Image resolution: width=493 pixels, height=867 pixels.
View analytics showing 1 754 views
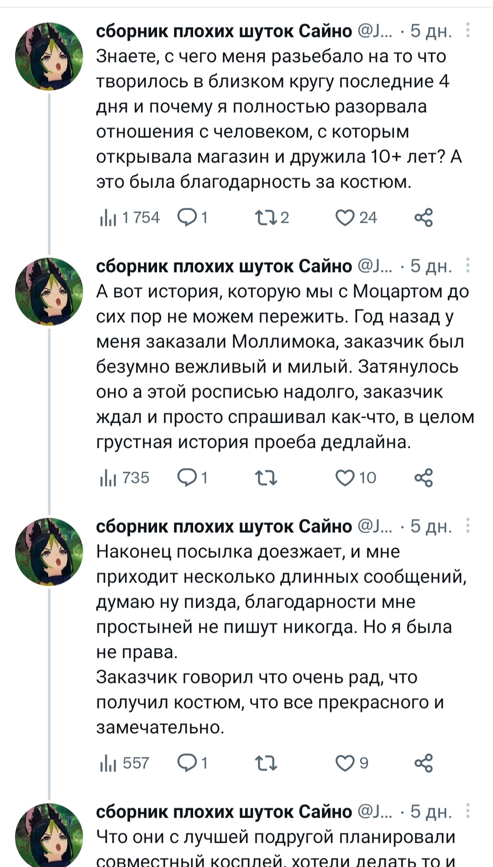(130, 218)
